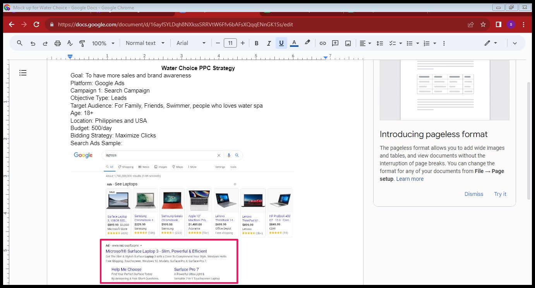Click Try it for pageless format
This screenshot has width=535, height=288.
coord(500,194)
